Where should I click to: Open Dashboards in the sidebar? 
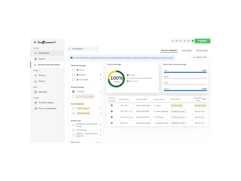click(47, 53)
